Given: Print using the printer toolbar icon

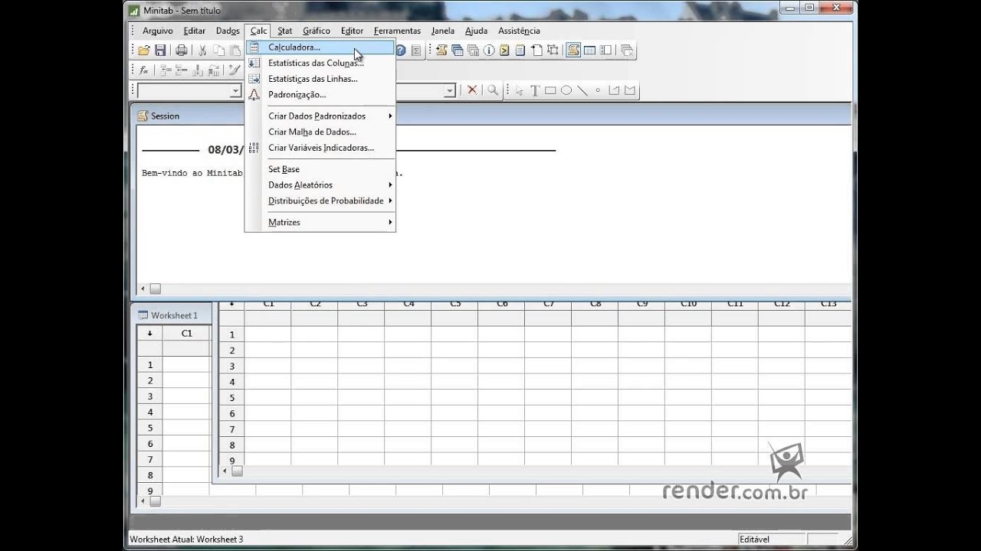Looking at the screenshot, I should [x=182, y=51].
